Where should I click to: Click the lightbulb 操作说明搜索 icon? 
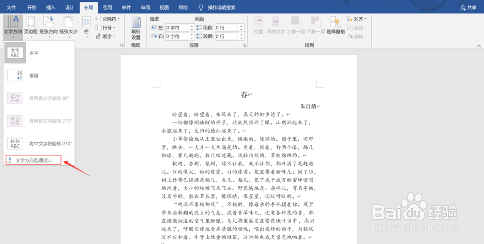[x=201, y=7]
